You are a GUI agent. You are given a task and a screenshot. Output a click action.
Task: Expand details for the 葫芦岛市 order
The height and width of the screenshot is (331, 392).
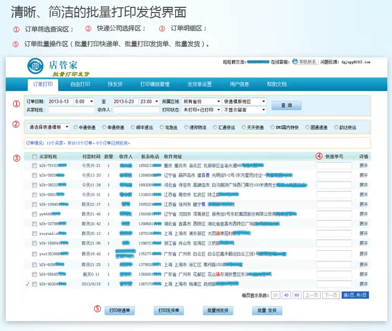pyautogui.click(x=363, y=175)
